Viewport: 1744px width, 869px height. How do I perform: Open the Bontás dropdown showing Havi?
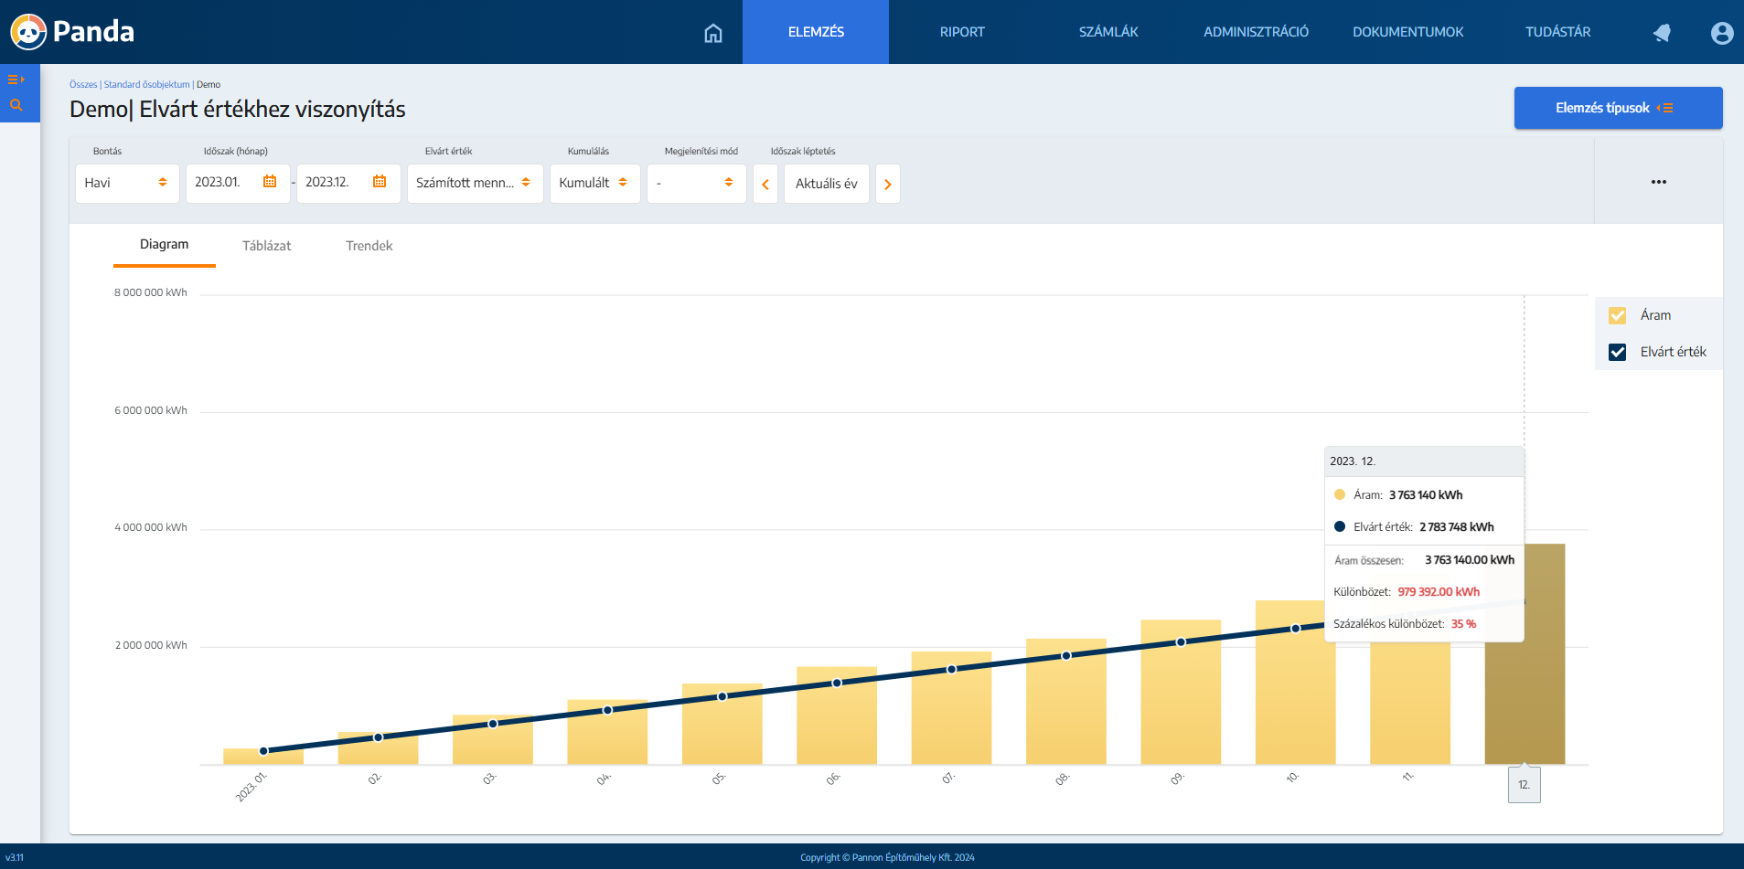click(126, 183)
